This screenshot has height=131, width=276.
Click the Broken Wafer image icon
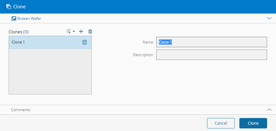click(14, 18)
